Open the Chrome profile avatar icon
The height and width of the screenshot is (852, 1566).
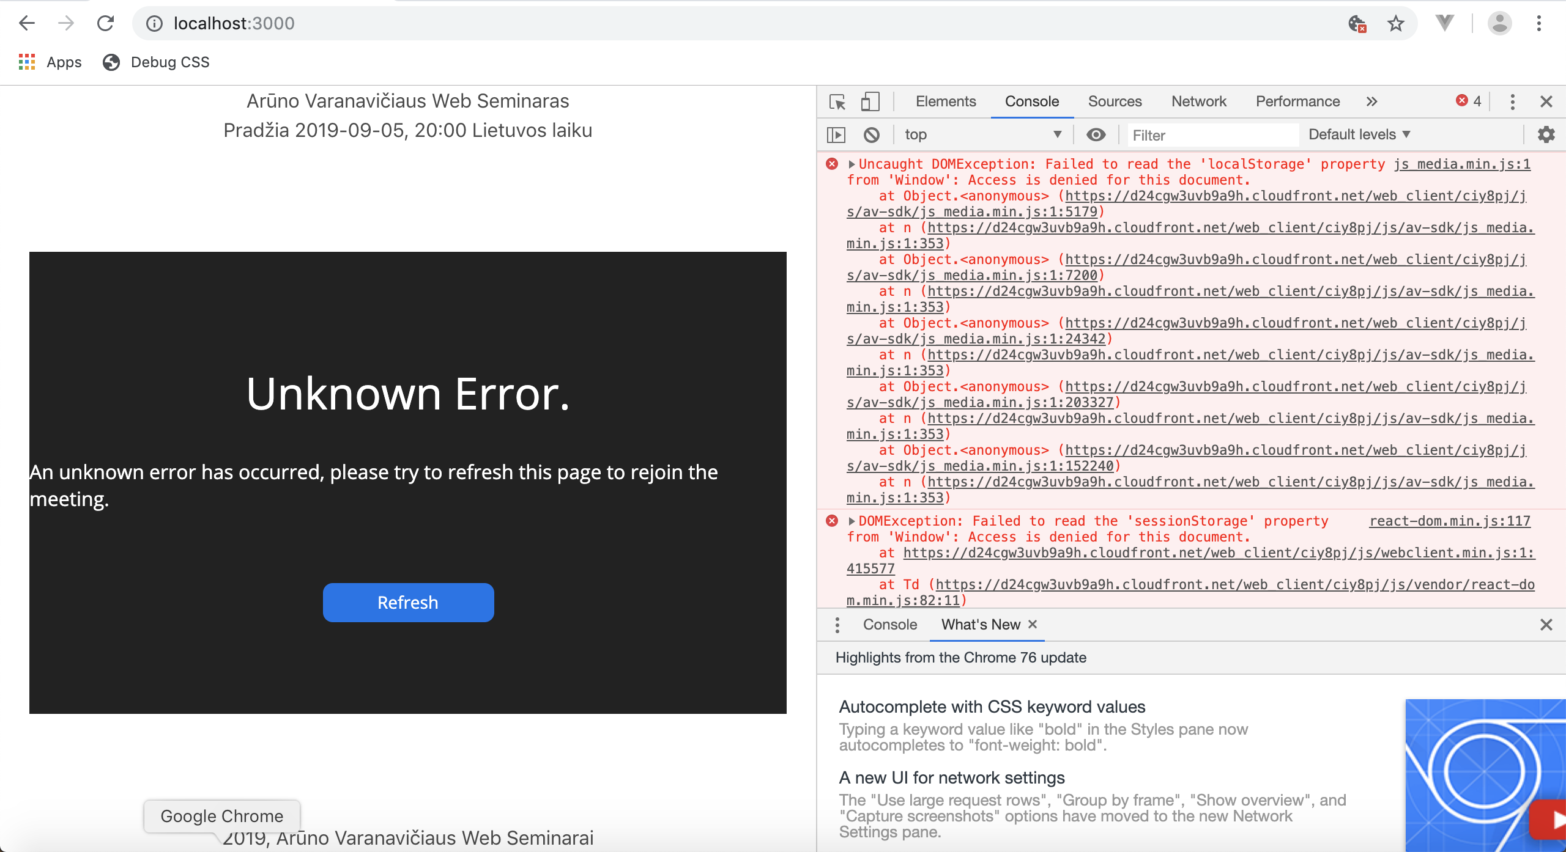point(1499,24)
